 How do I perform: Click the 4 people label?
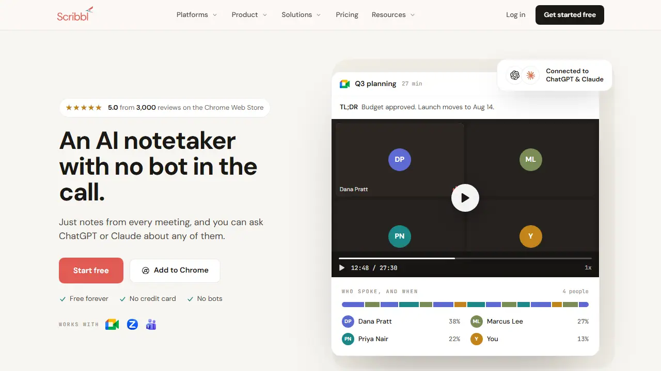575,292
